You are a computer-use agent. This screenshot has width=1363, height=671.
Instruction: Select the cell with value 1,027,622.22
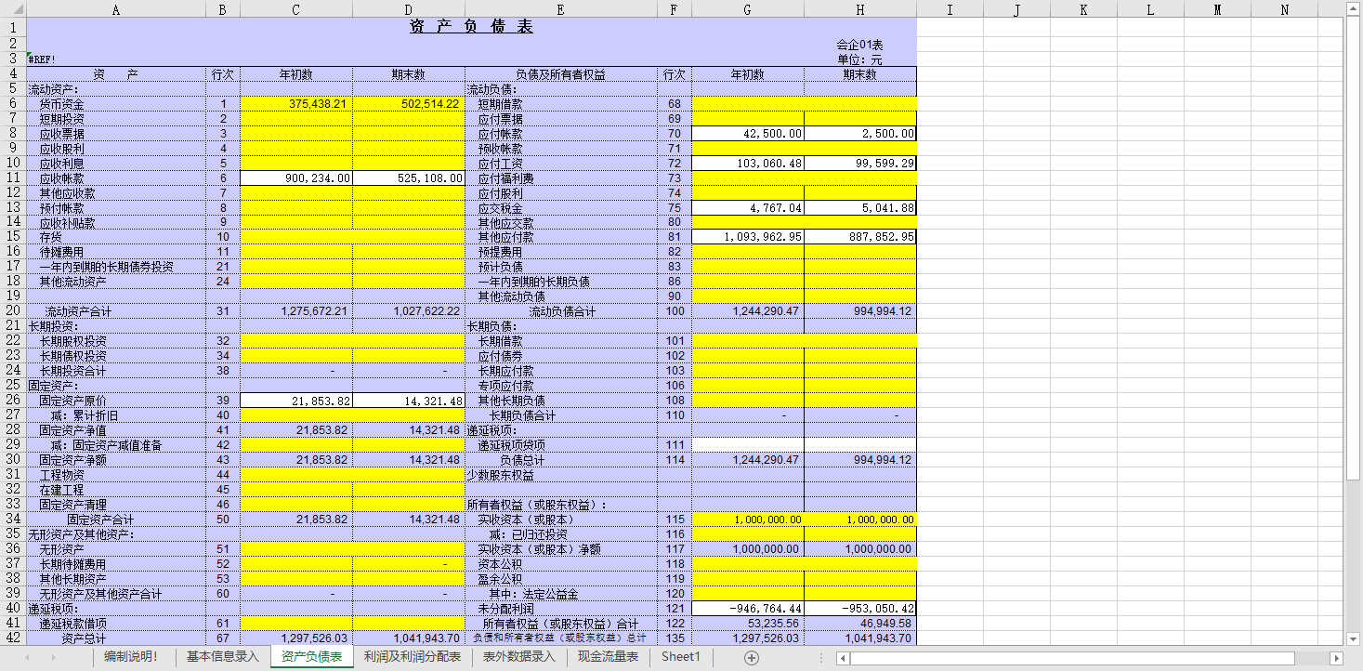point(409,310)
